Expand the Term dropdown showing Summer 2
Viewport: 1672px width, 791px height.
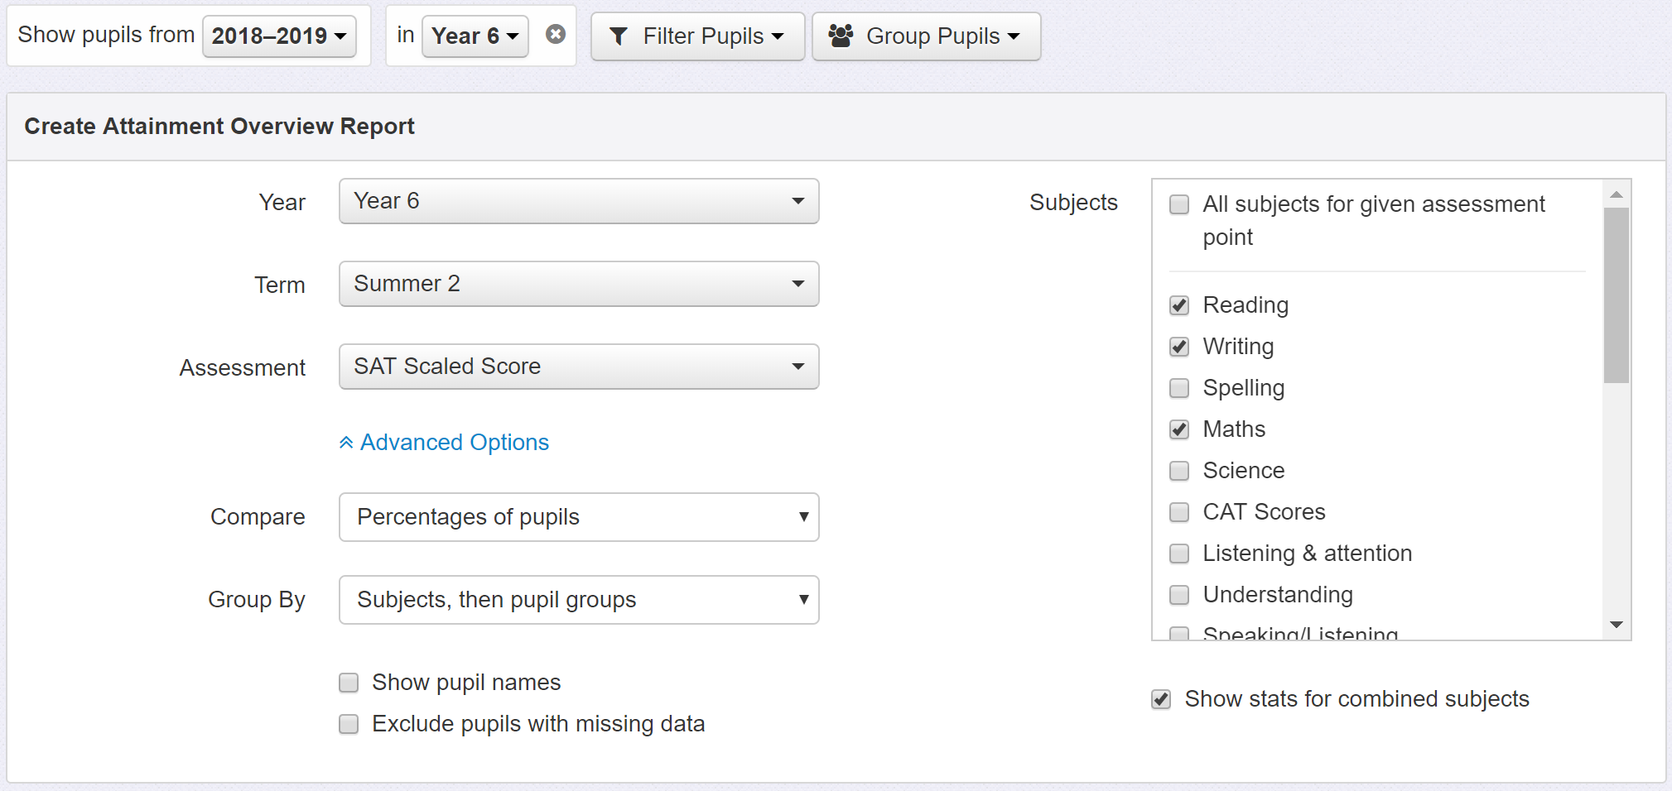click(x=579, y=284)
